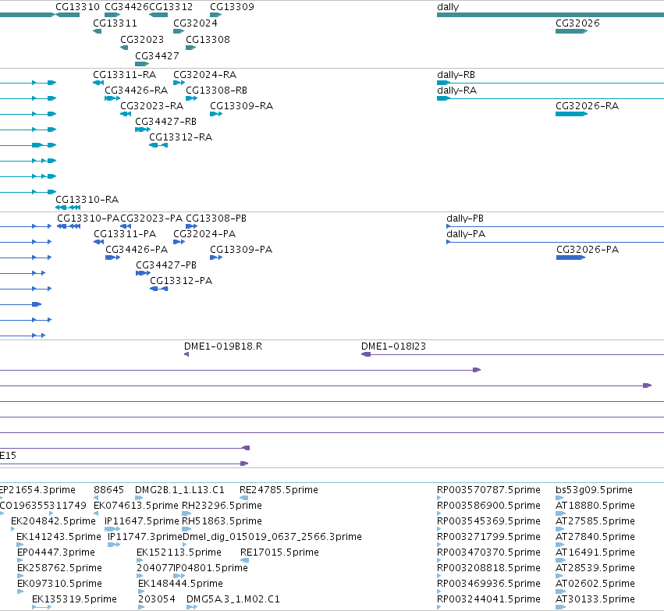Click EST DMG2B.1_1.L13.C1
664x611 pixels.
point(179,490)
